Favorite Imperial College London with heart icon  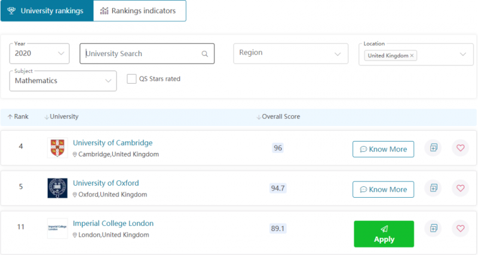click(460, 228)
